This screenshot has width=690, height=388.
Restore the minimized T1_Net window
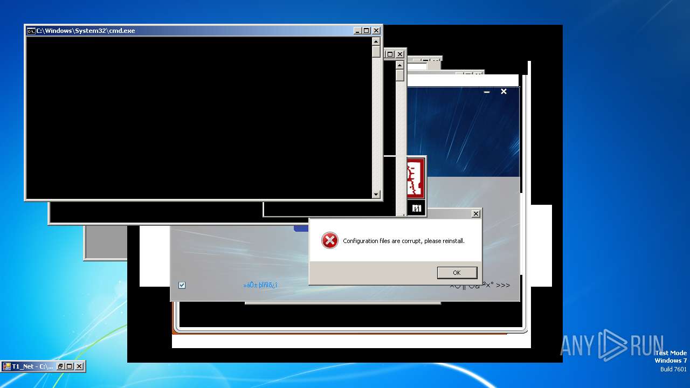click(x=60, y=366)
